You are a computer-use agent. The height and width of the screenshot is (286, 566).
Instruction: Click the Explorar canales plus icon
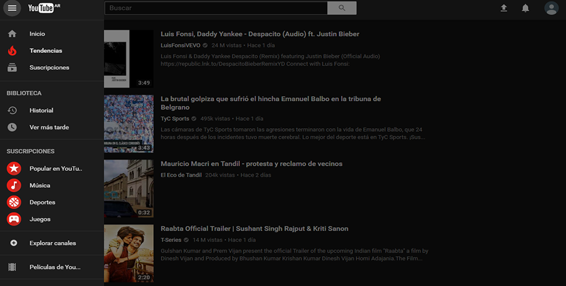click(14, 243)
